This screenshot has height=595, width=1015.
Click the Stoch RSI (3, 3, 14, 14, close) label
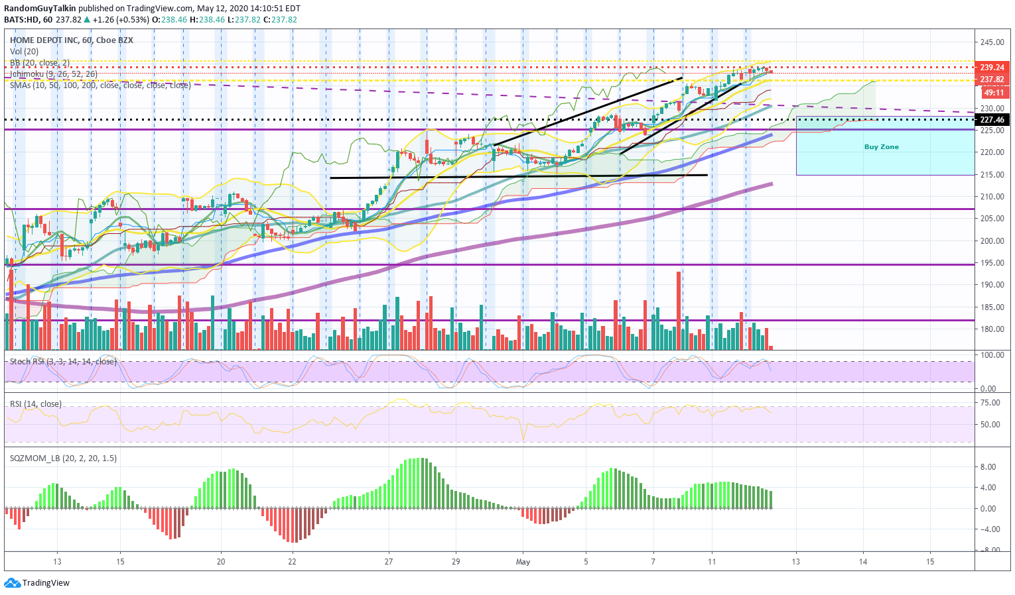point(63,362)
